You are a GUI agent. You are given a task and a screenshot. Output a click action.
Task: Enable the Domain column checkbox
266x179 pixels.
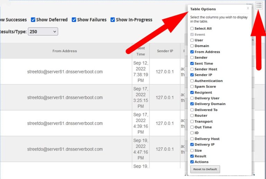[192, 46]
